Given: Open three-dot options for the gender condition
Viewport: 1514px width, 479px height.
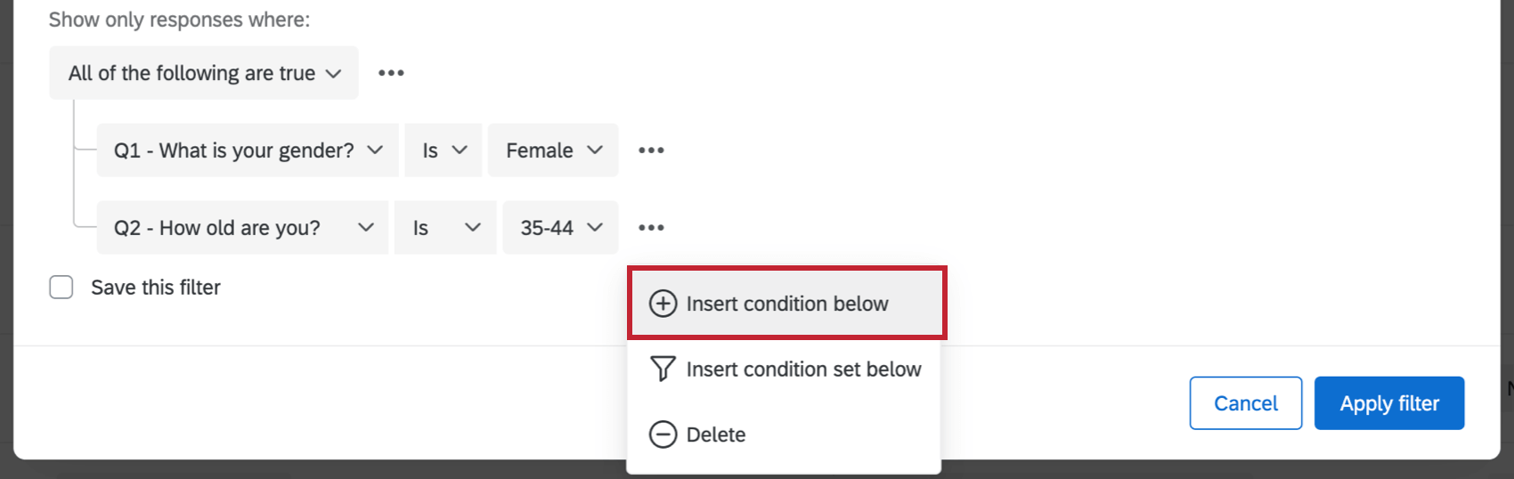Looking at the screenshot, I should click(651, 150).
